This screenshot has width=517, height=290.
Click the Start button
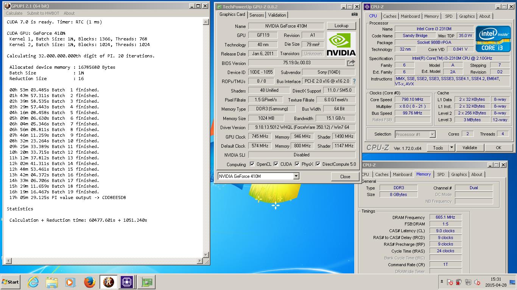[x=11, y=282]
